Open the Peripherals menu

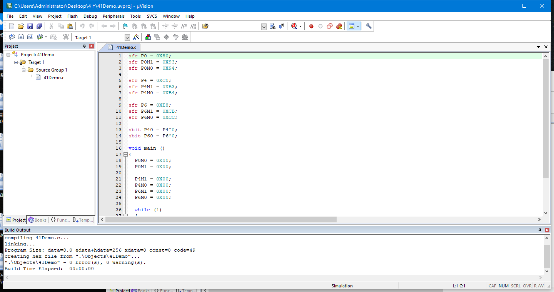(x=113, y=16)
